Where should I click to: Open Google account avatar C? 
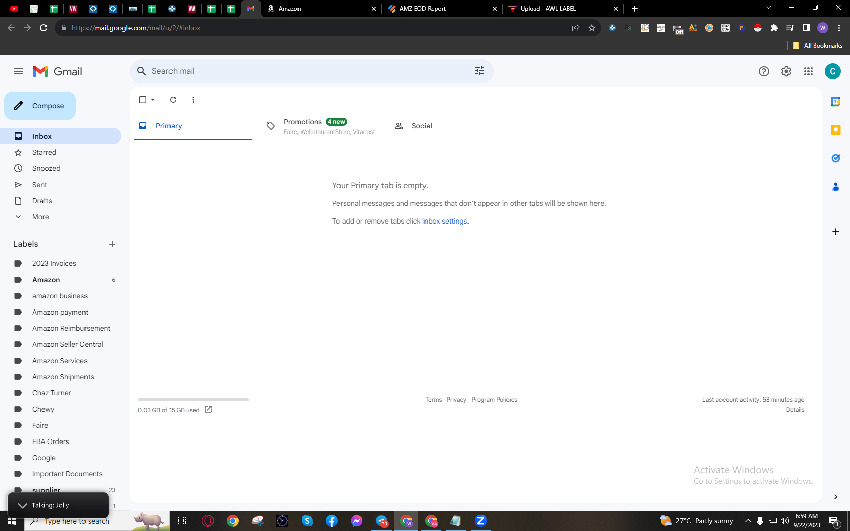pyautogui.click(x=833, y=71)
